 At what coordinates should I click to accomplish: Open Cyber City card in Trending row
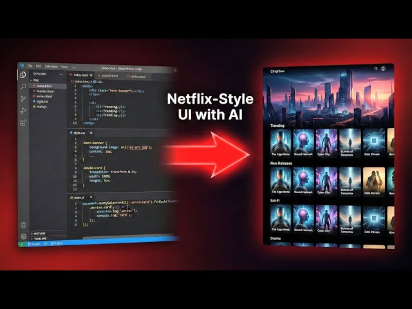[326, 143]
